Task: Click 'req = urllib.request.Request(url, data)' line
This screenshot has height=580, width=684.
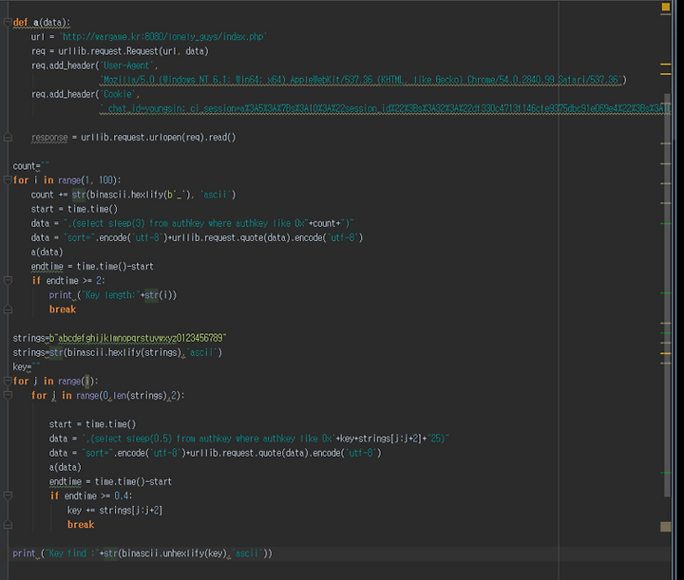Action: point(120,51)
